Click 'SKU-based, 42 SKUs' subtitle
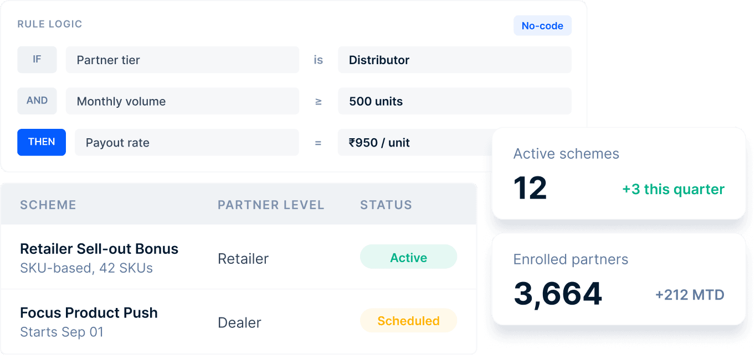755x355 pixels. pyautogui.click(x=86, y=268)
